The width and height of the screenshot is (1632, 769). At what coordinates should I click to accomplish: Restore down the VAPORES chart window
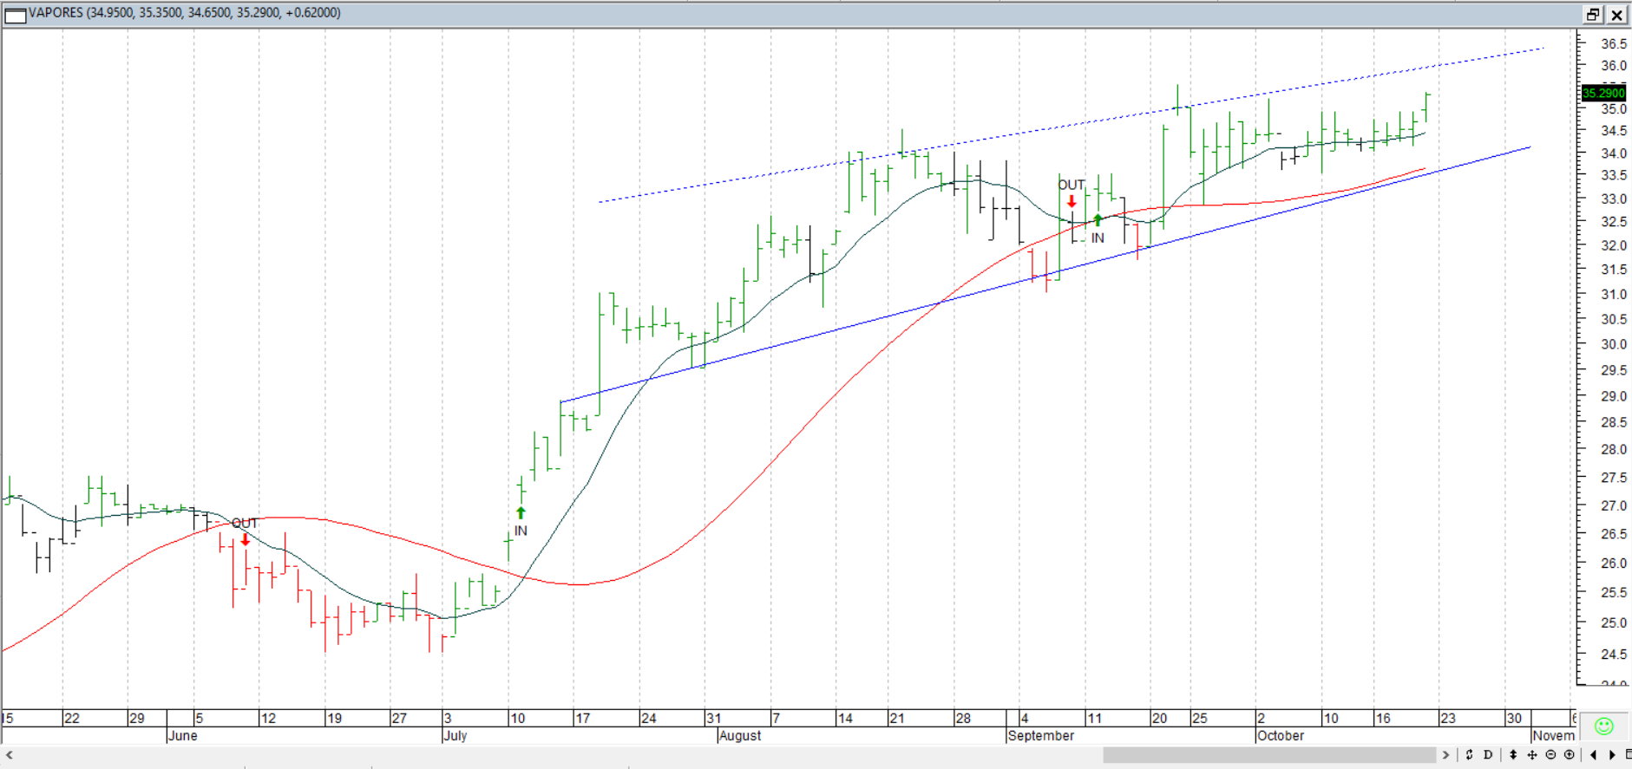click(x=1593, y=15)
